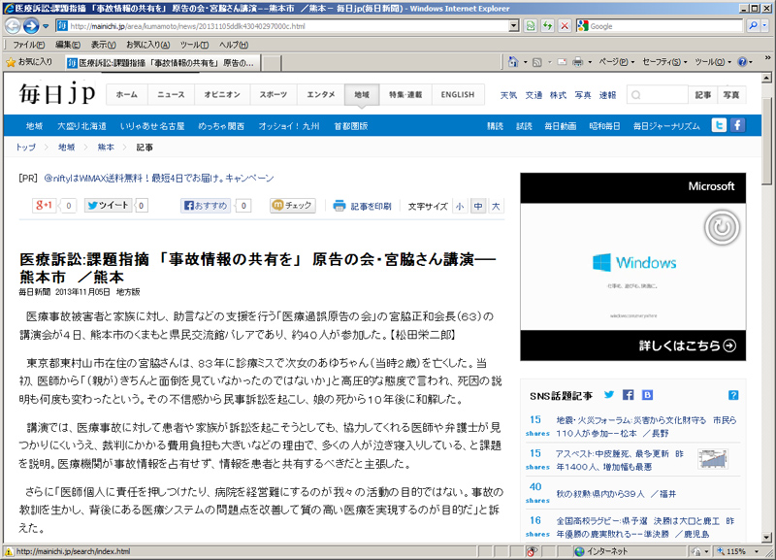Expand the セーフティ(S) dropdown
The image size is (776, 560).
[x=664, y=62]
